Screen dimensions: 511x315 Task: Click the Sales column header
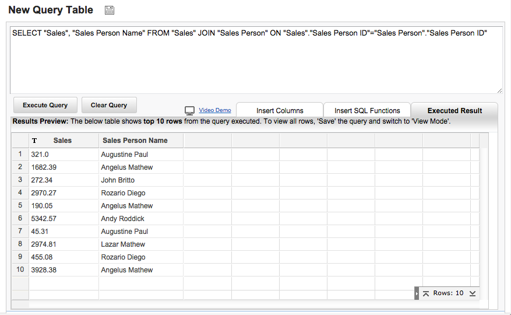62,141
